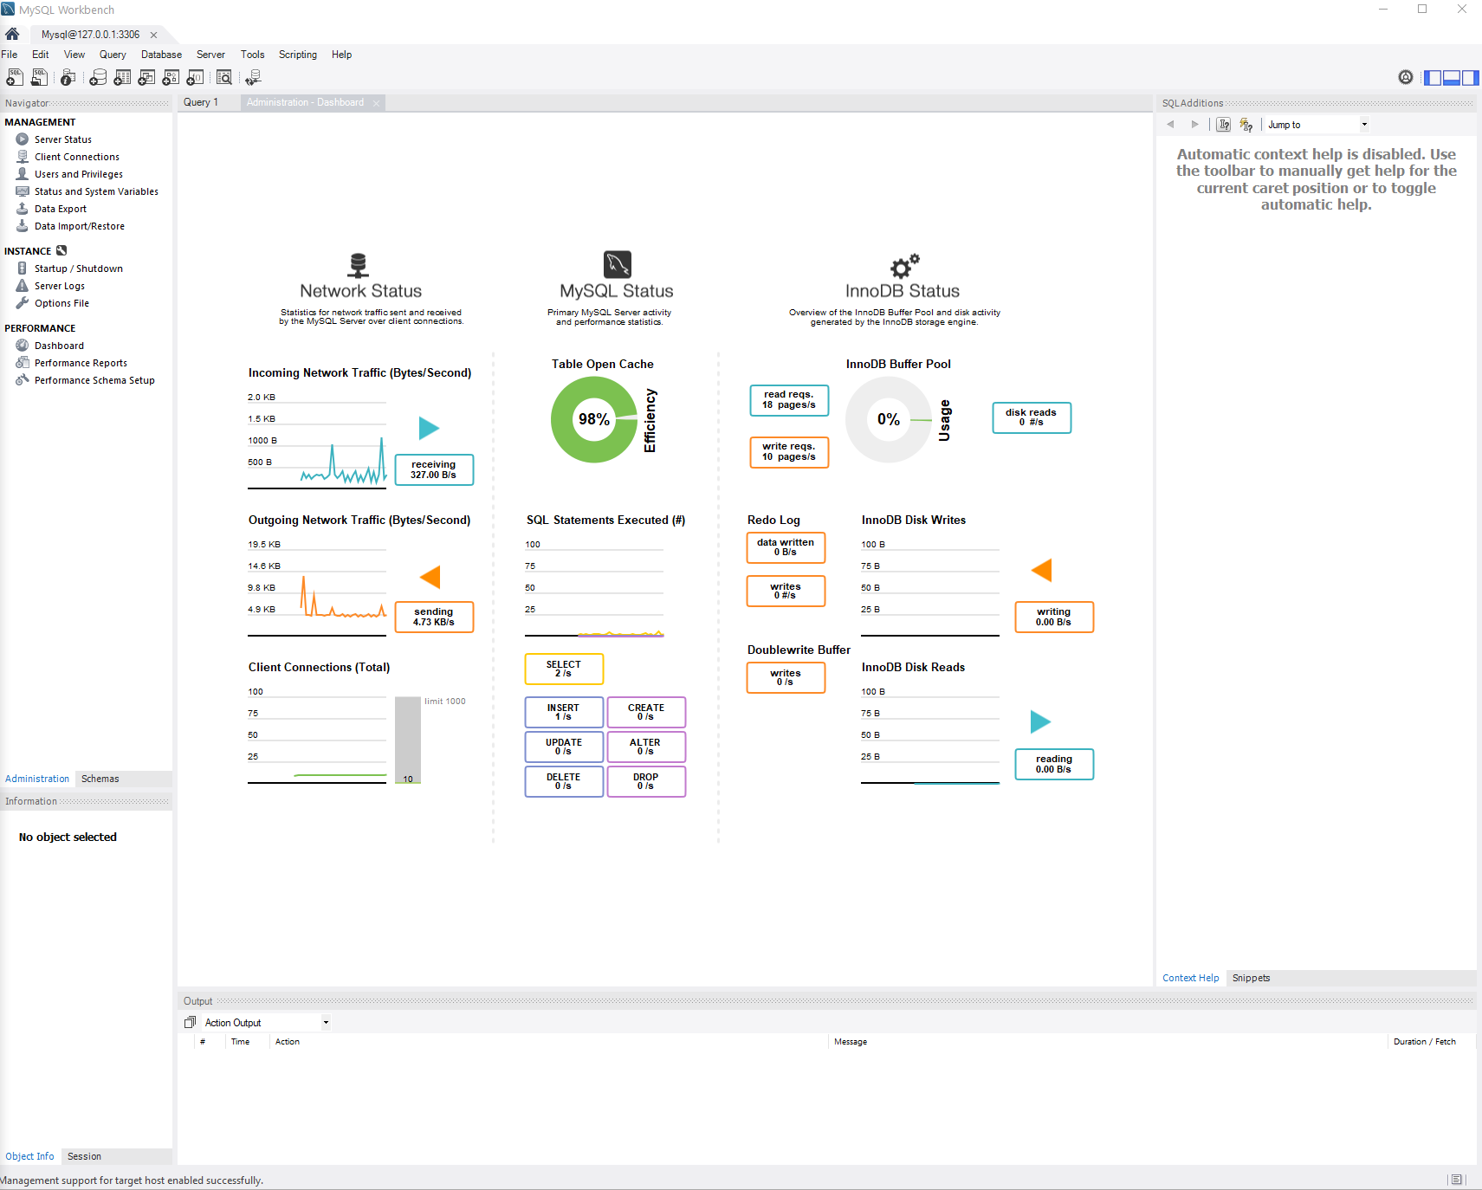Switch to the Schemas navigator tab
1482x1190 pixels.
pos(100,779)
